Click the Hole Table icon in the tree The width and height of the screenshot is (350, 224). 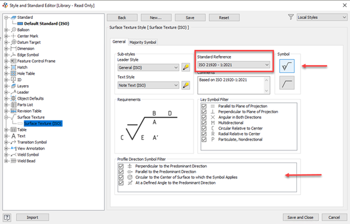[x=13, y=74]
